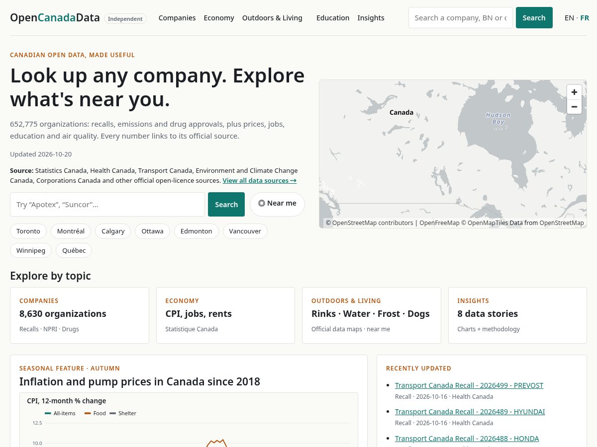Switch language to EN
This screenshot has height=447, width=597.
tap(569, 18)
